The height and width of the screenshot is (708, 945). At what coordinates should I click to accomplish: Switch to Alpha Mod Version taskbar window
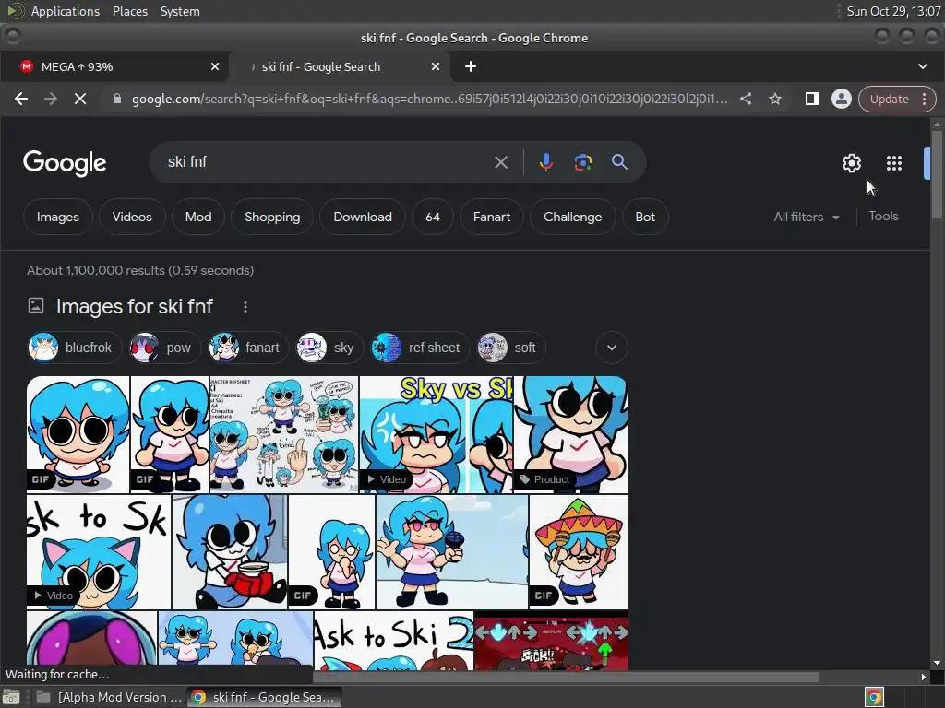pyautogui.click(x=109, y=697)
